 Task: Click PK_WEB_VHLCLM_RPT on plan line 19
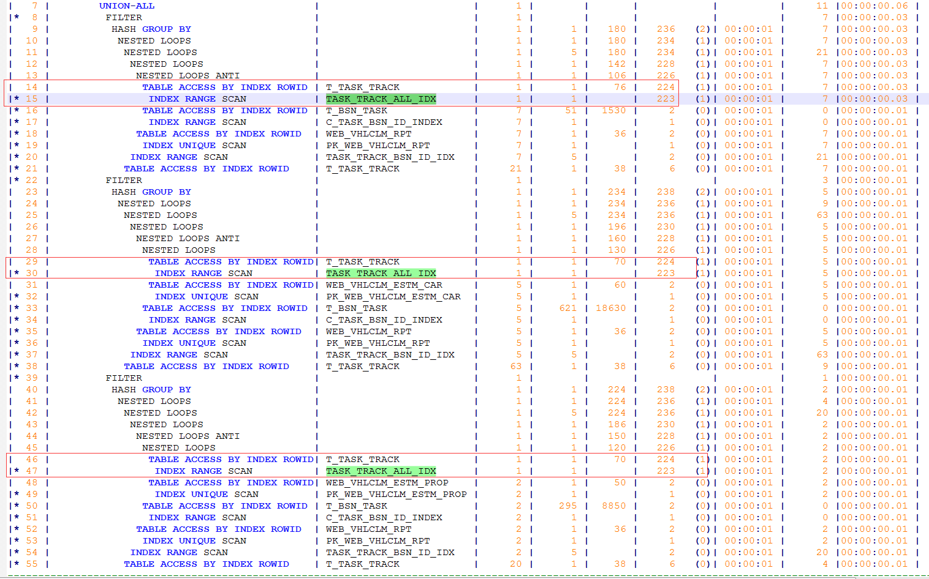click(x=378, y=146)
